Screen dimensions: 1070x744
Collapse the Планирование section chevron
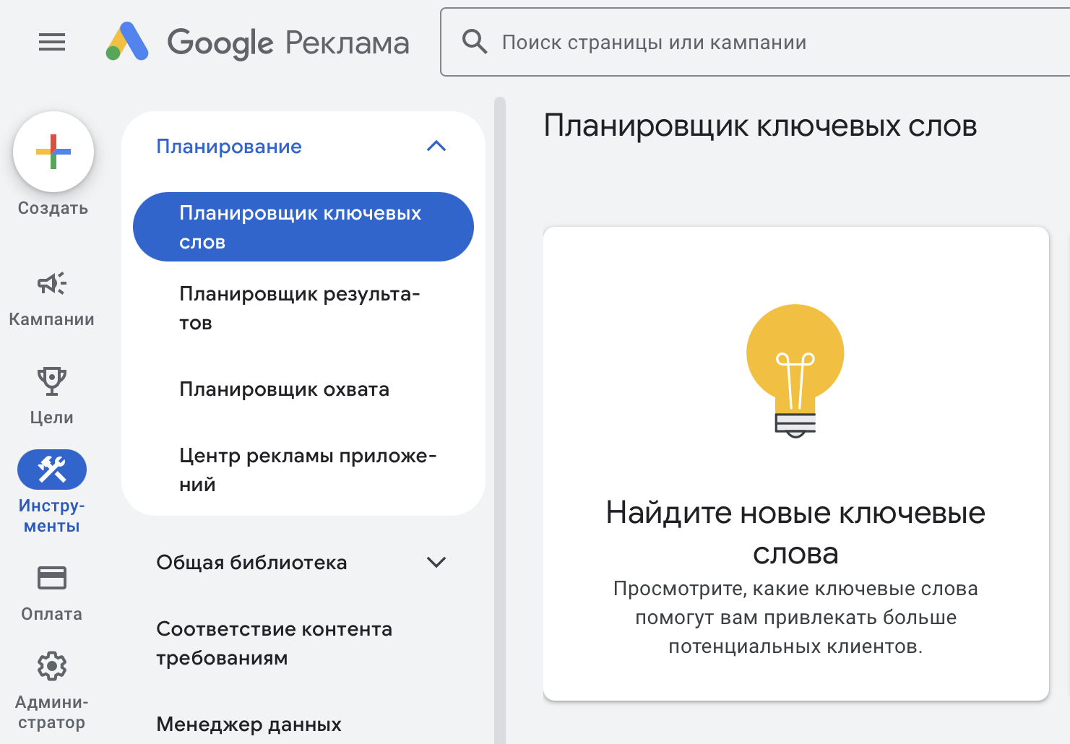[436, 147]
